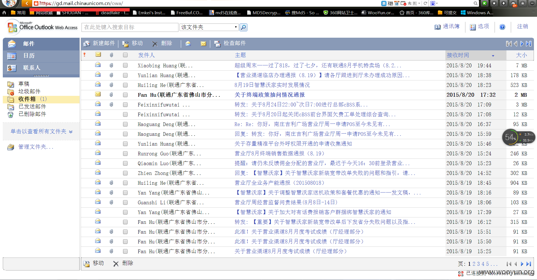Go to page 2 in pager
The width and height of the screenshot is (537, 280).
click(x=474, y=264)
